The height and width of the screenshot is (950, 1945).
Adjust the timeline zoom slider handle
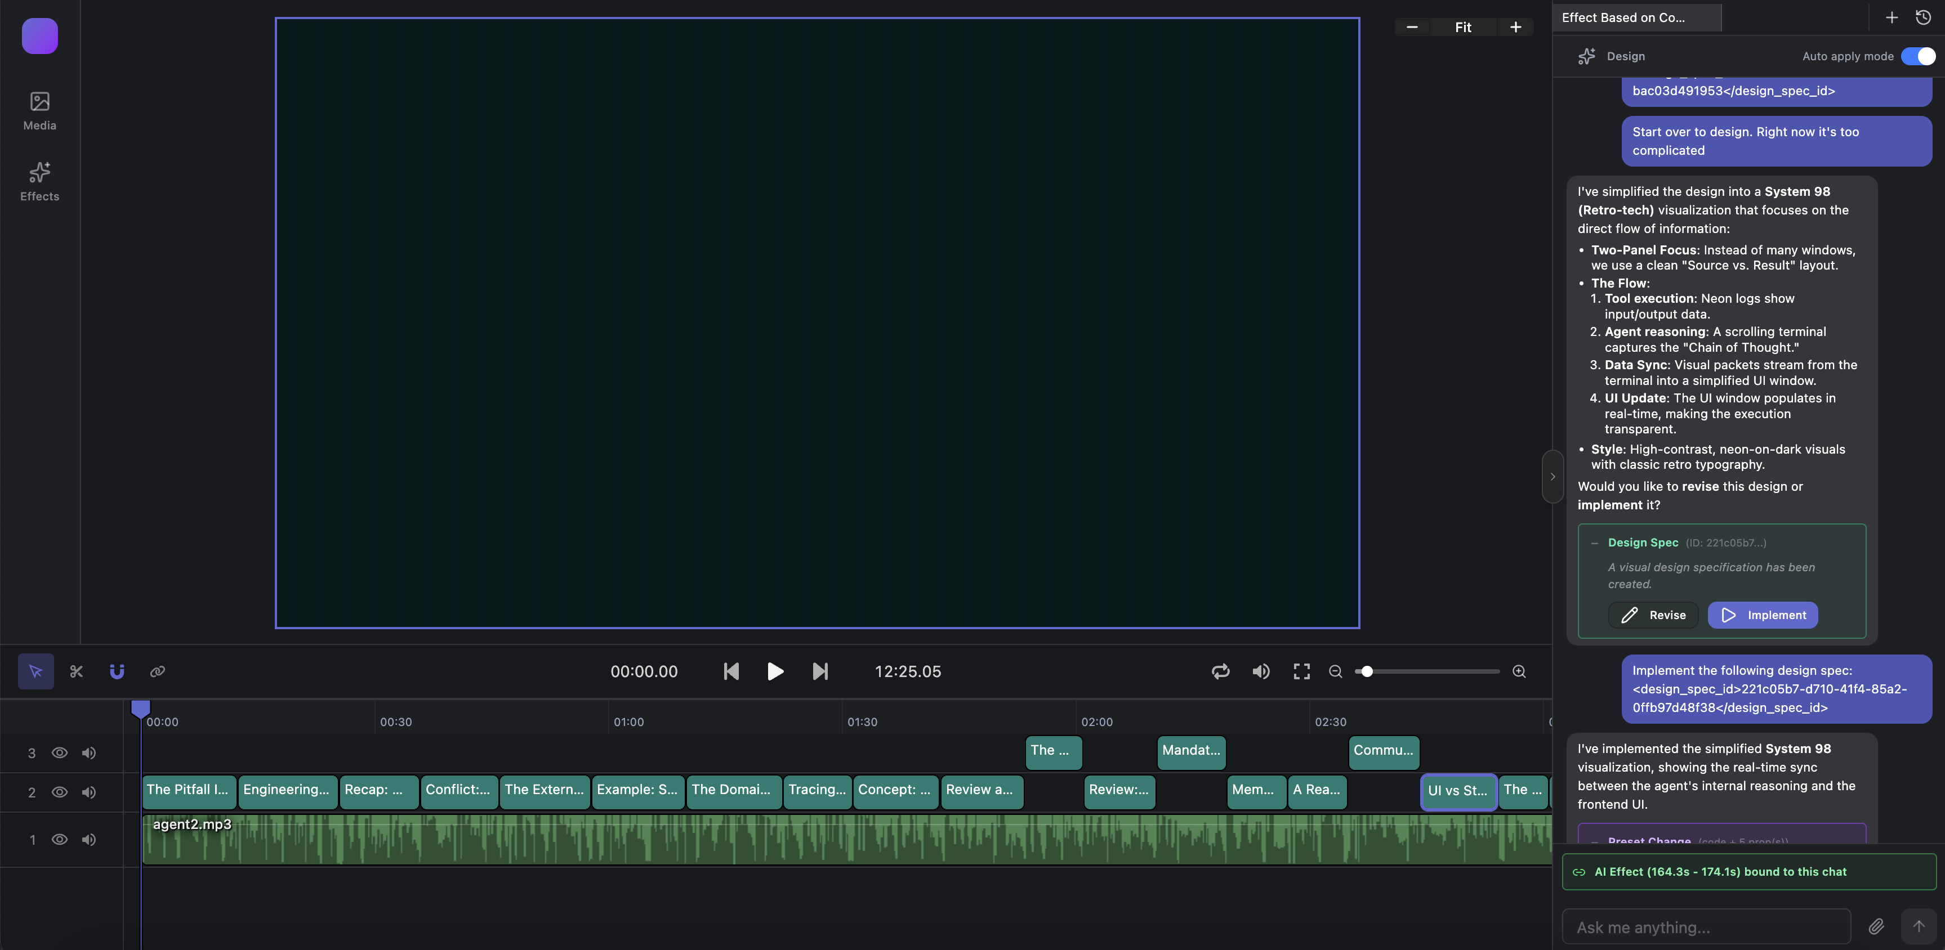click(1367, 671)
